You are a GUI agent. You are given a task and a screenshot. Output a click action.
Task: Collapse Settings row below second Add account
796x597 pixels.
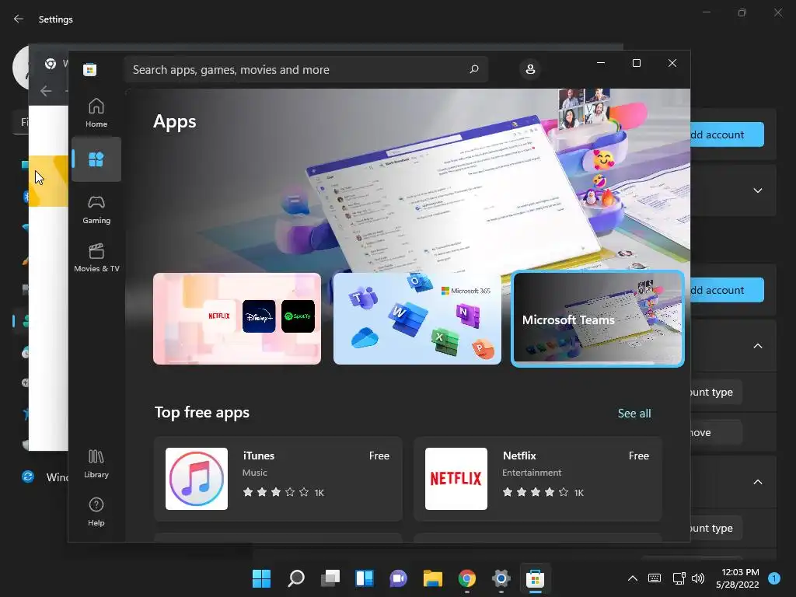pos(757,346)
